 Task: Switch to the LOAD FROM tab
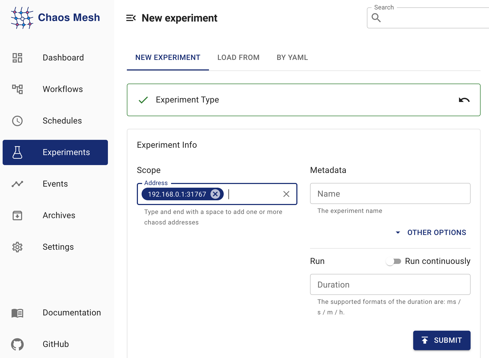(x=238, y=57)
